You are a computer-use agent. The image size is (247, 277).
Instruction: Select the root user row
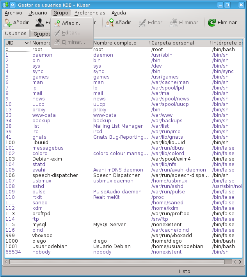click(x=123, y=50)
